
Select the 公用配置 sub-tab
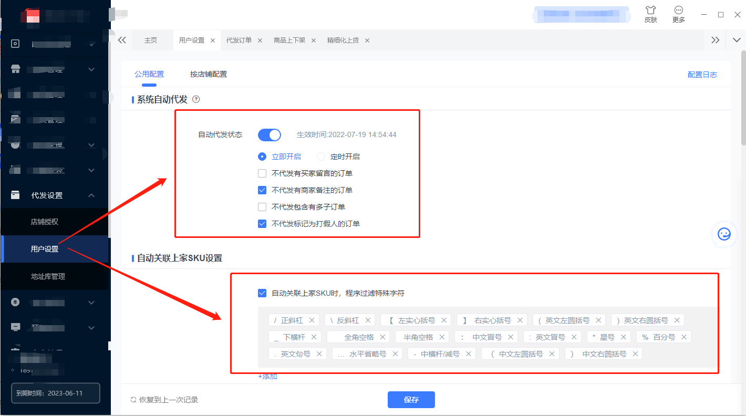pyautogui.click(x=149, y=74)
